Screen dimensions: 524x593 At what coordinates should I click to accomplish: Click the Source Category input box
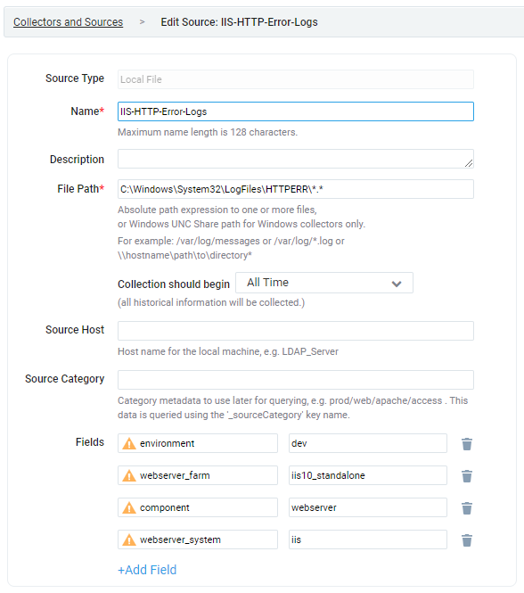tap(295, 380)
